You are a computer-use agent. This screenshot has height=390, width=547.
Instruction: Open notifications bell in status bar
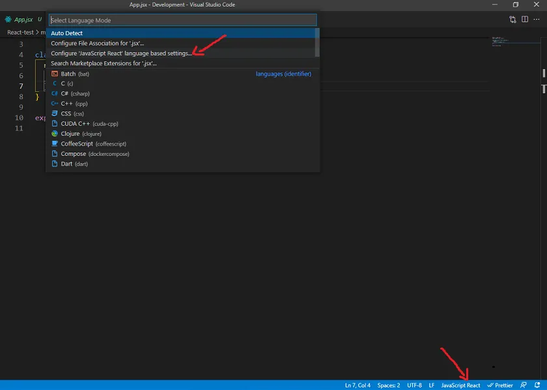pyautogui.click(x=537, y=385)
